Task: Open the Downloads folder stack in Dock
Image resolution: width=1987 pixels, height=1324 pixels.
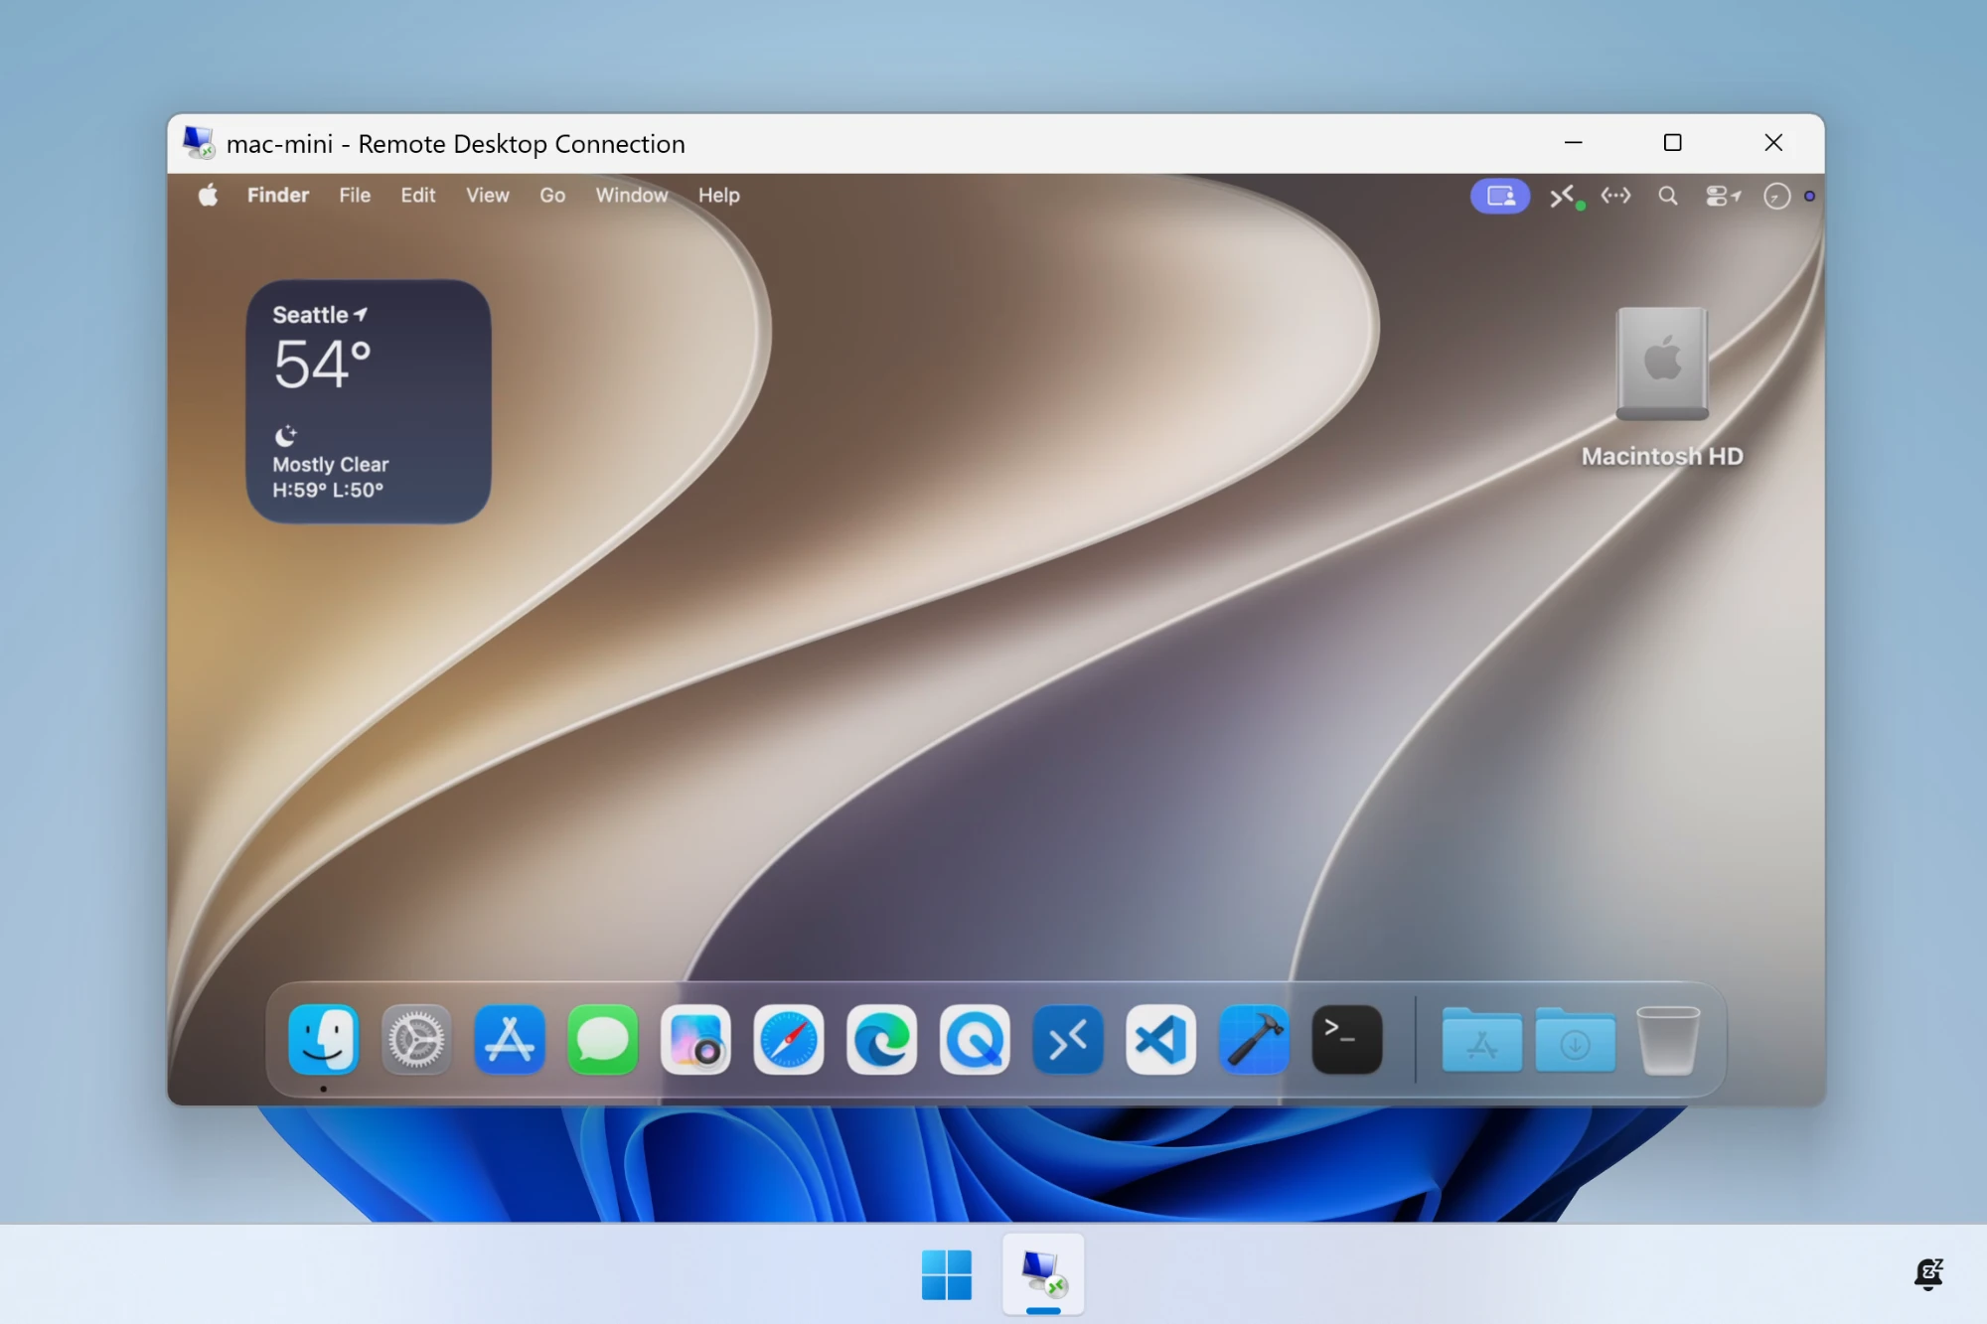Action: (x=1575, y=1040)
